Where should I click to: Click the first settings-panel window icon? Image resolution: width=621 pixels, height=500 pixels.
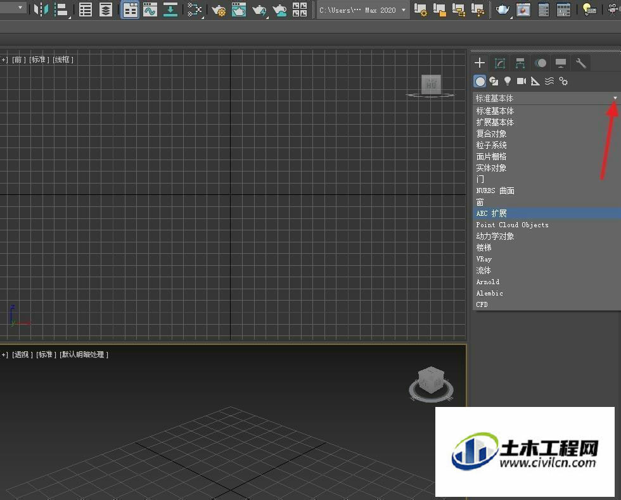point(544,9)
